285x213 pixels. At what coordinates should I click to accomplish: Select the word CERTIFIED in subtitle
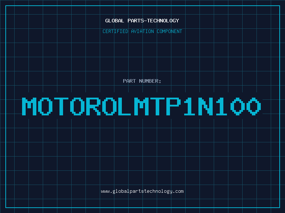tap(115, 31)
